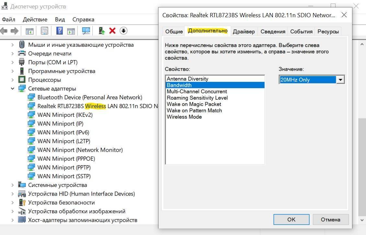Expand the Процессоры category
The height and width of the screenshot is (235, 366).
tap(13, 80)
